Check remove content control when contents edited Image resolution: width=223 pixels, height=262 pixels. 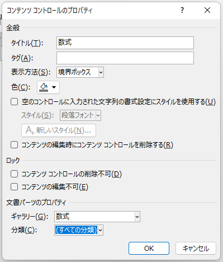point(15,145)
